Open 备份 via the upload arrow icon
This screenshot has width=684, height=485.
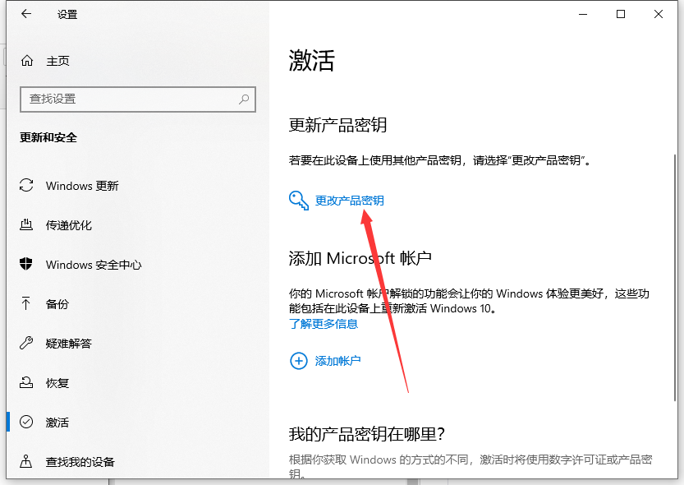(27, 304)
